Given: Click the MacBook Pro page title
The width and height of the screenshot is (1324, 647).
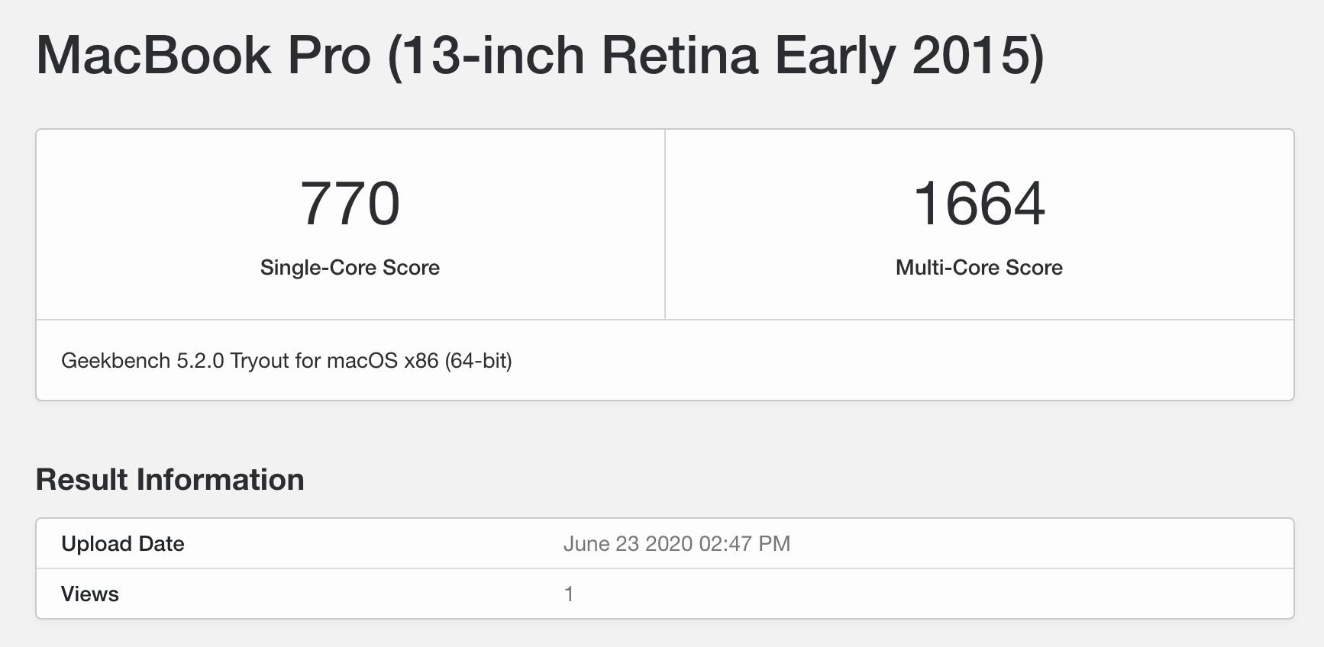Looking at the screenshot, I should click(x=539, y=56).
